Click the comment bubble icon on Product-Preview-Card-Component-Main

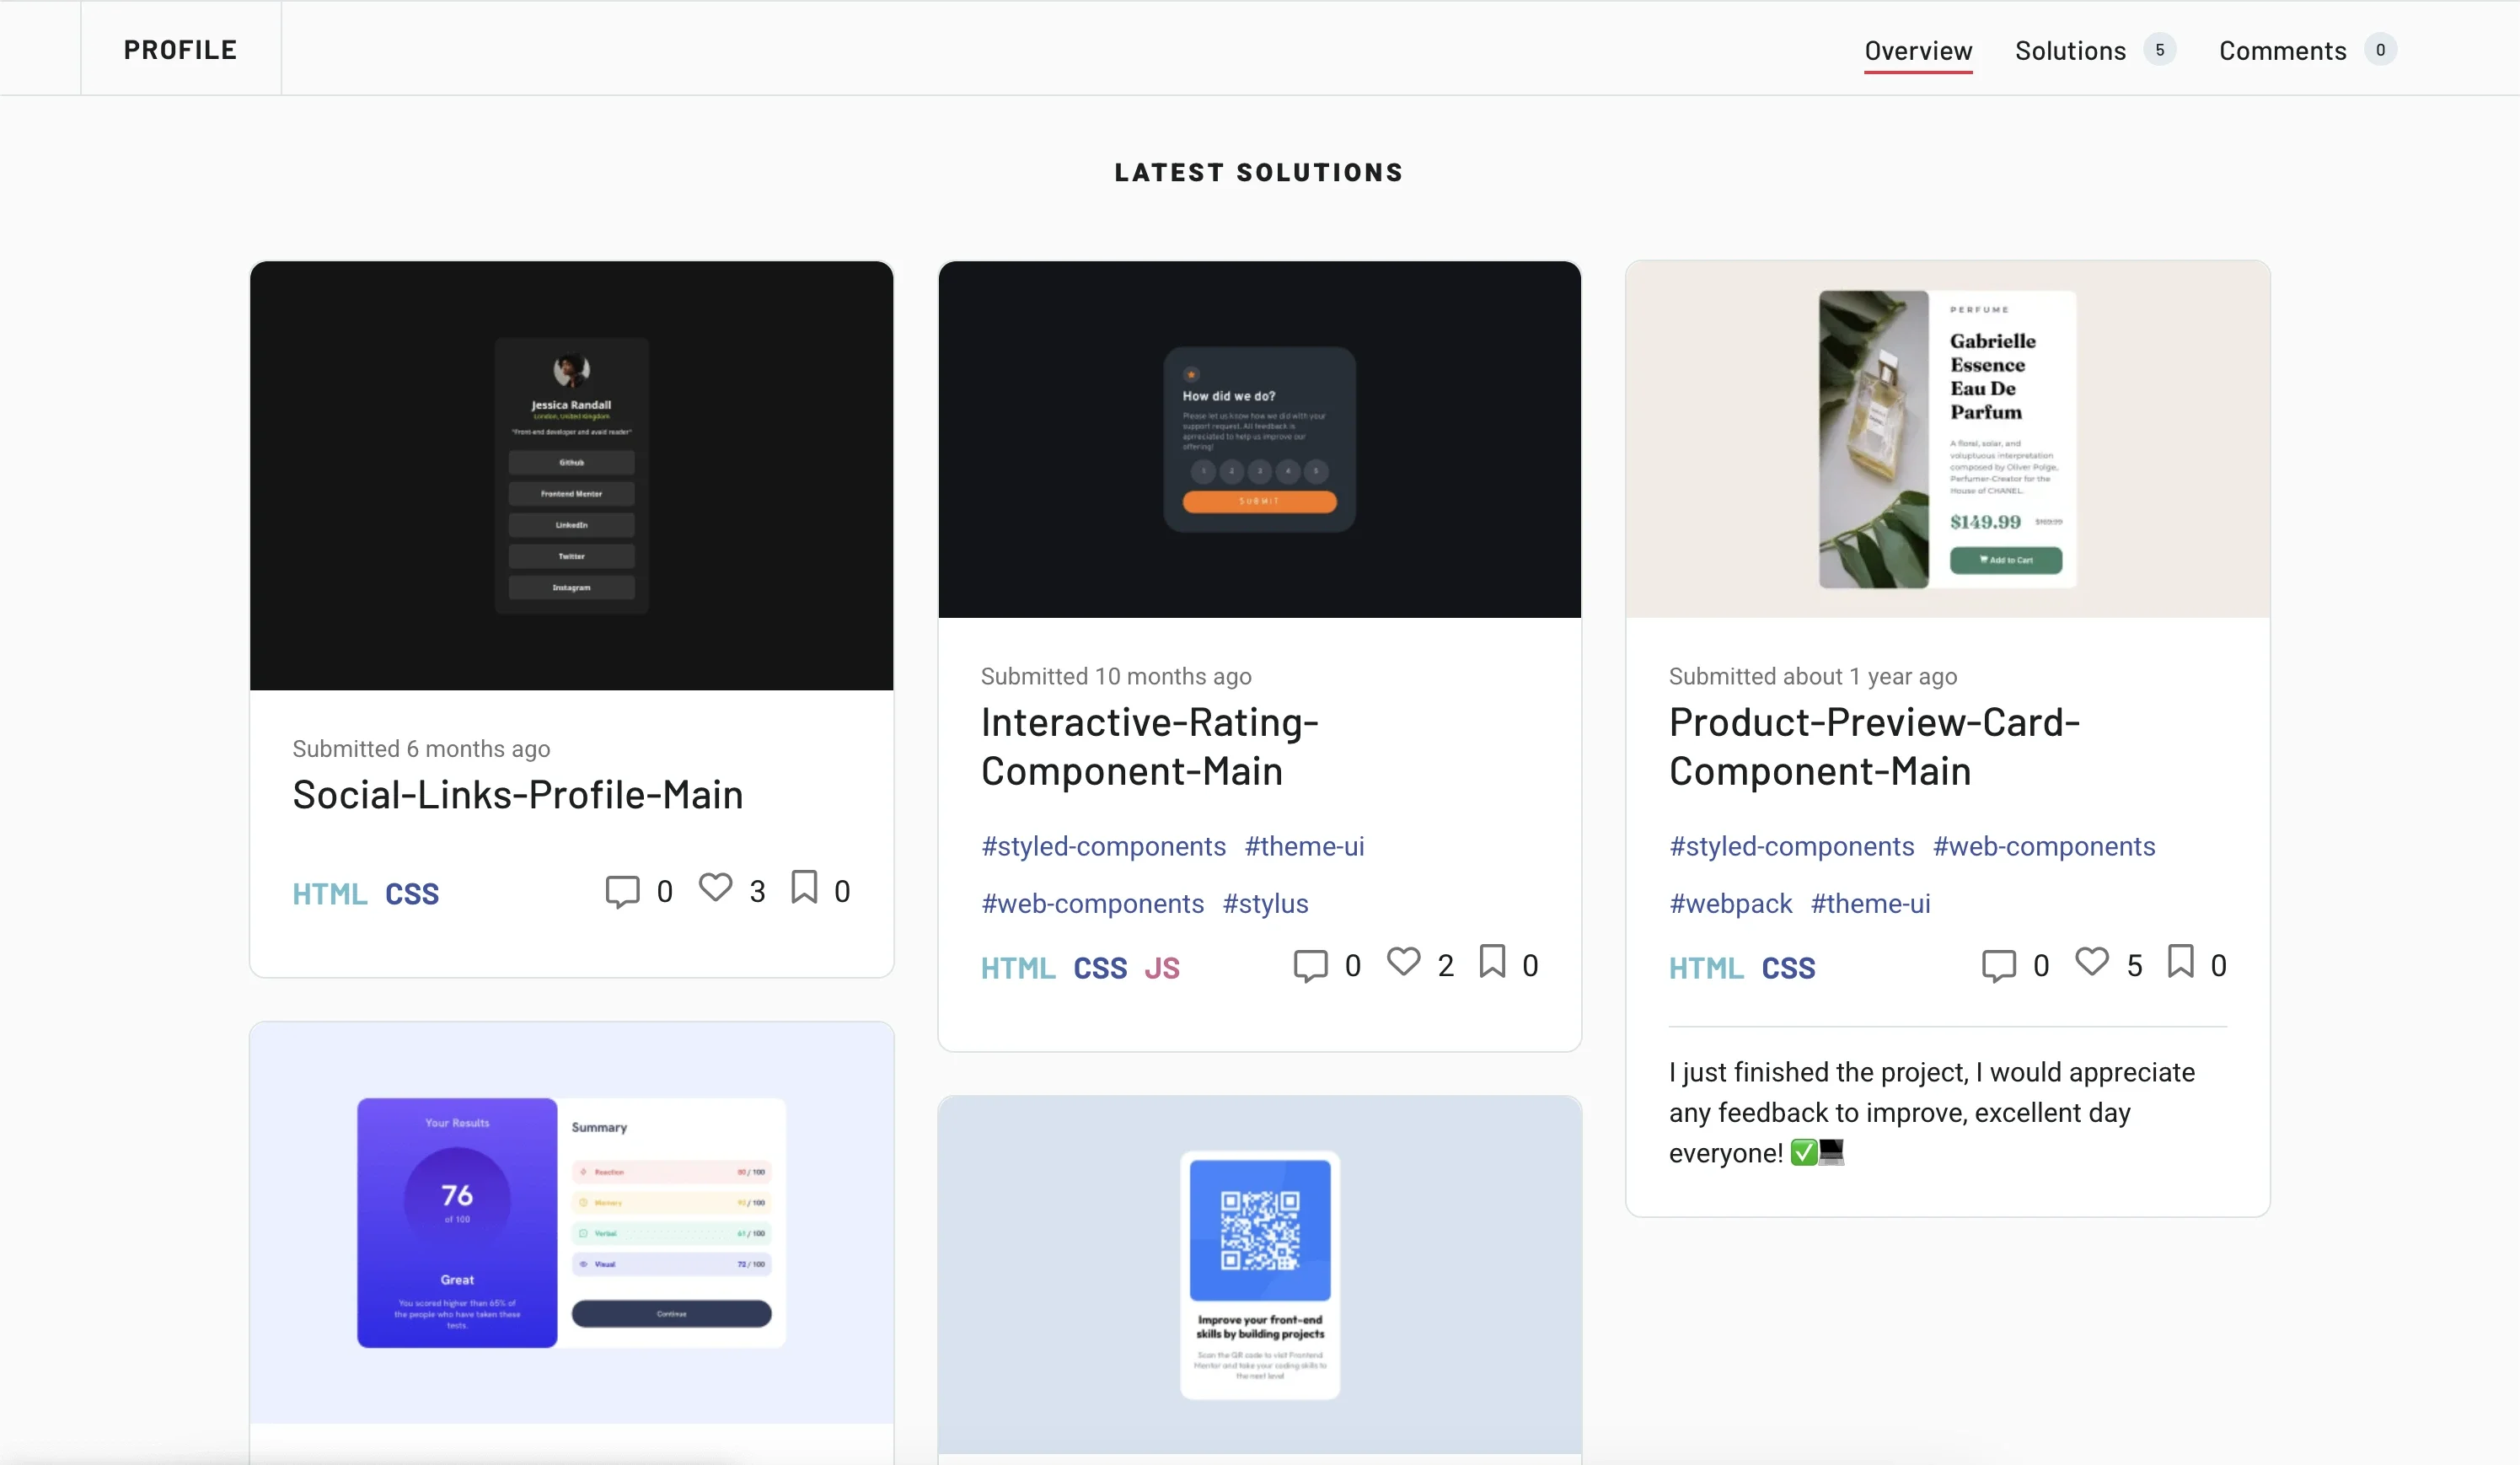point(1998,965)
